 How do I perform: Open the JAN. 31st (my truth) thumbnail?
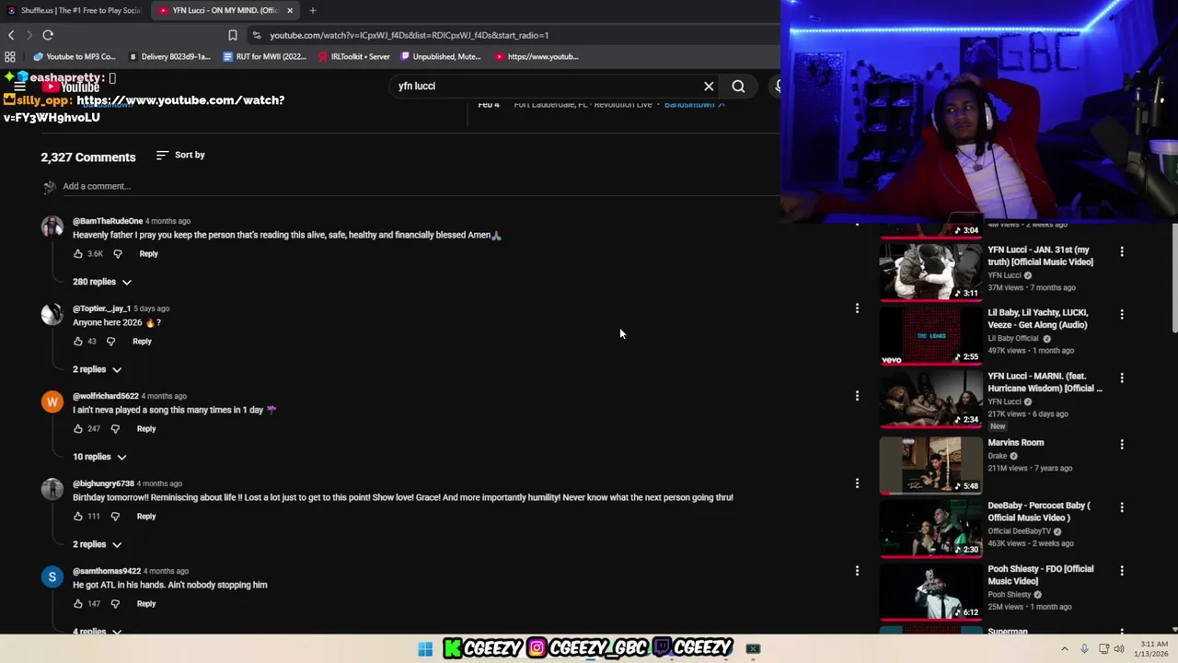point(930,272)
